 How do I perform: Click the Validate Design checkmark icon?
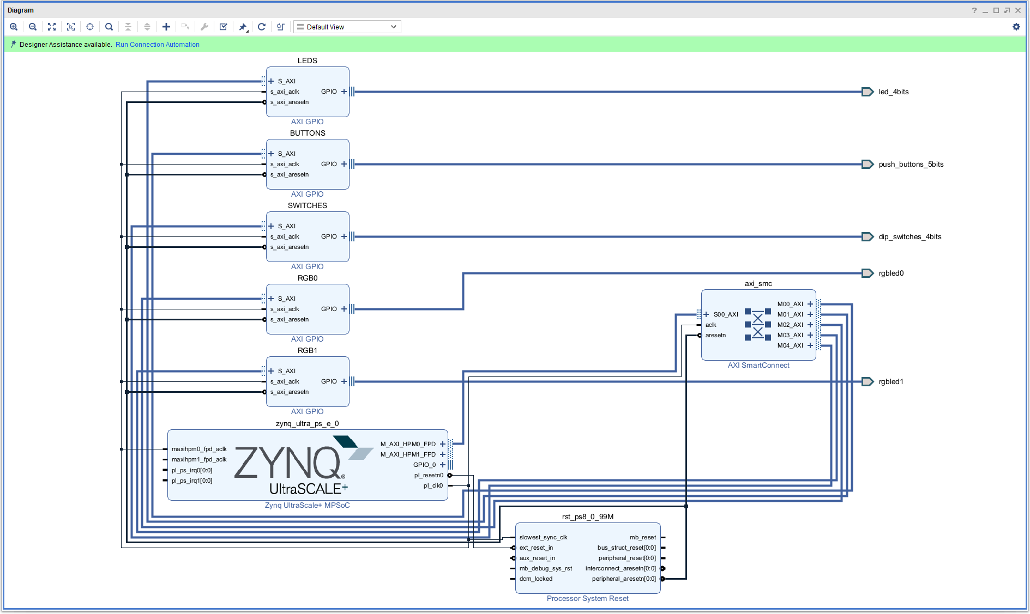(224, 27)
